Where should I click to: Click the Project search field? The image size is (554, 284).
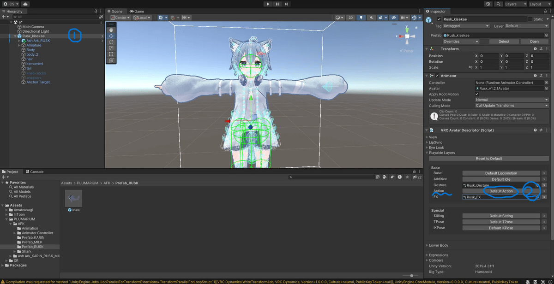331,177
